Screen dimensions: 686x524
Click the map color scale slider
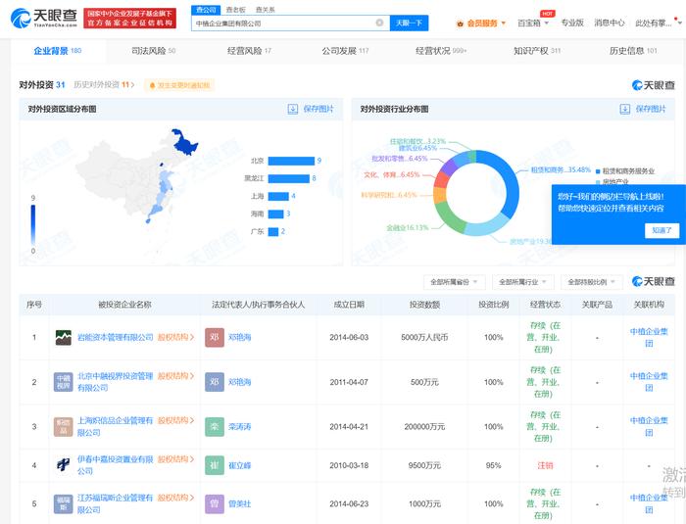pos(32,224)
